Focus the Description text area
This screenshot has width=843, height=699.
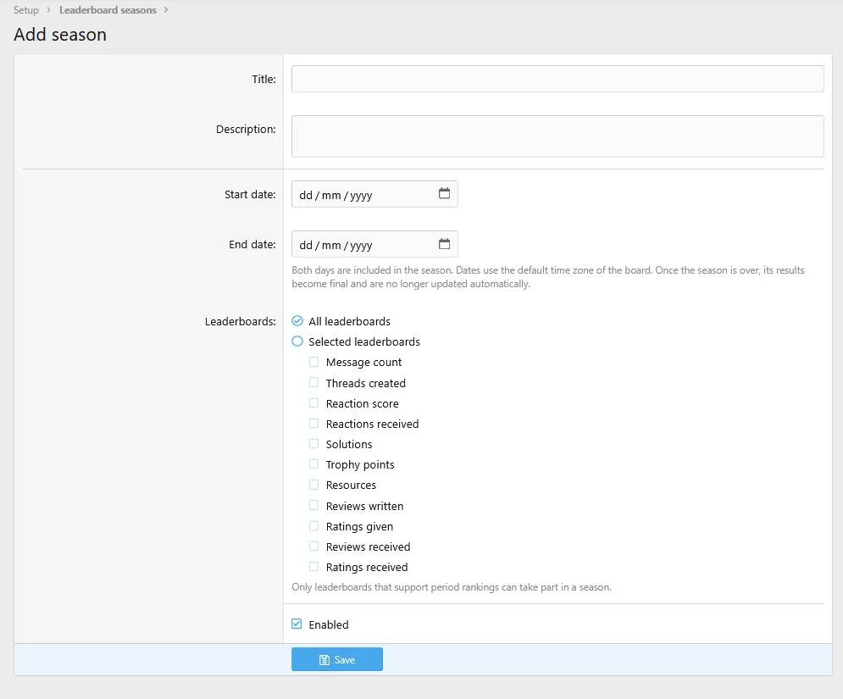coord(557,136)
